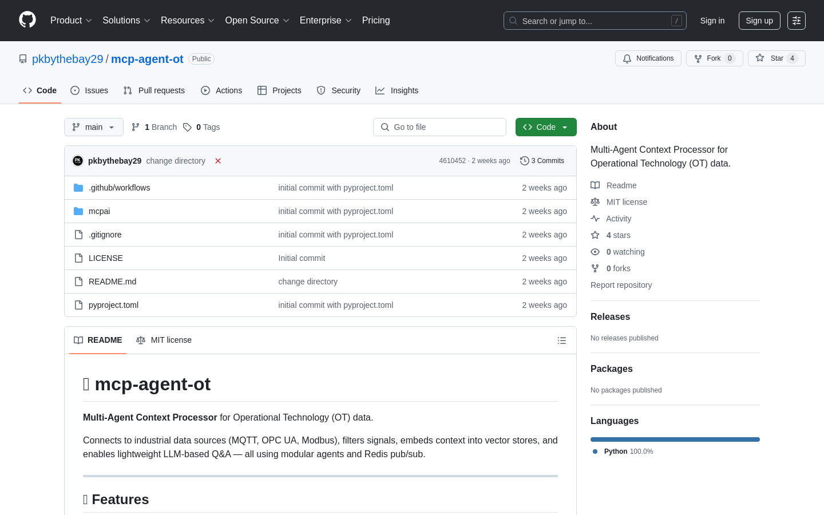Click the LICENSE file icon
Screen dimensions: 824x515
click(x=78, y=258)
